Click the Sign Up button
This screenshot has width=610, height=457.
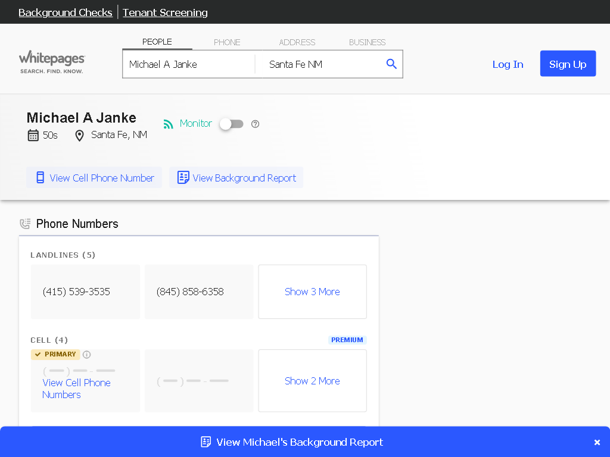pyautogui.click(x=568, y=64)
